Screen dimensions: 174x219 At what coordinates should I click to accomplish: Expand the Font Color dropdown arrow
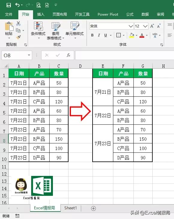tap(147, 35)
